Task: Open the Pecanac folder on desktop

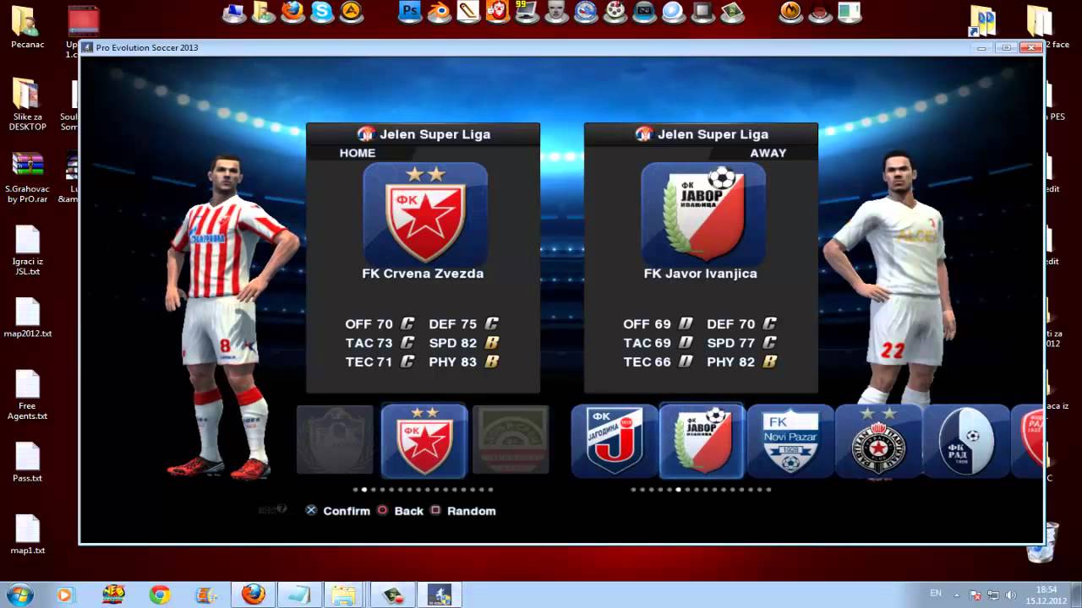Action: click(26, 27)
